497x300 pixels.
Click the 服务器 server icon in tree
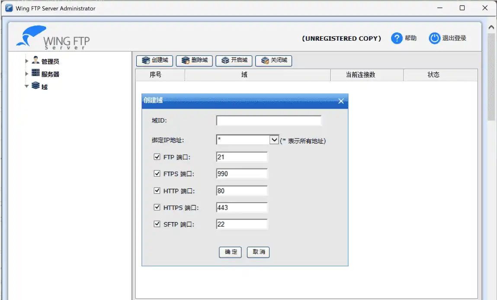click(x=35, y=73)
